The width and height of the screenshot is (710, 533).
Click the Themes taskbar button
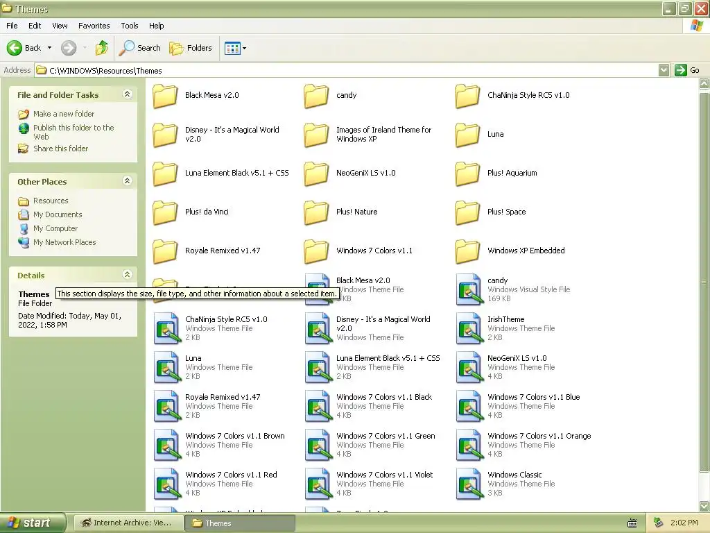239,523
